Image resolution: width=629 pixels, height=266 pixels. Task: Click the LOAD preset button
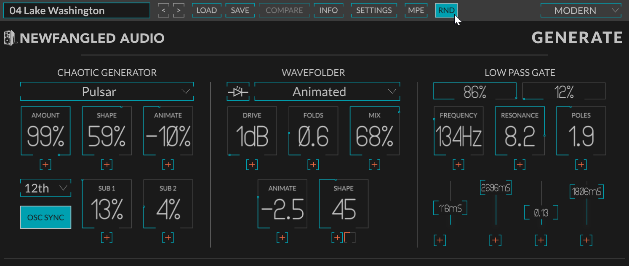pyautogui.click(x=207, y=10)
